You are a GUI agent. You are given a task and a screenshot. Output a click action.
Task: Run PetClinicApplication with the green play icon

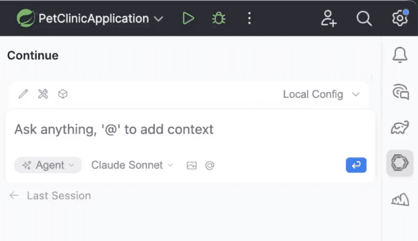(x=188, y=18)
